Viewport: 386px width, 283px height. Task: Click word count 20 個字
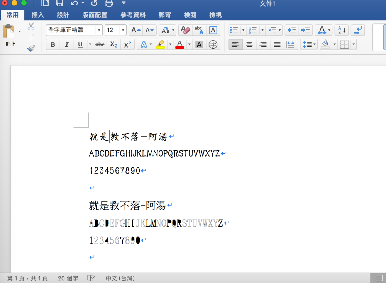68,278
